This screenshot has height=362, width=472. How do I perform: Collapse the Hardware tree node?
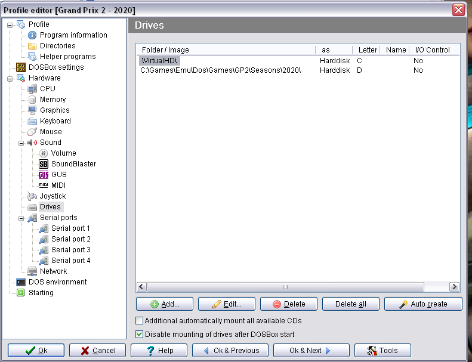10,78
